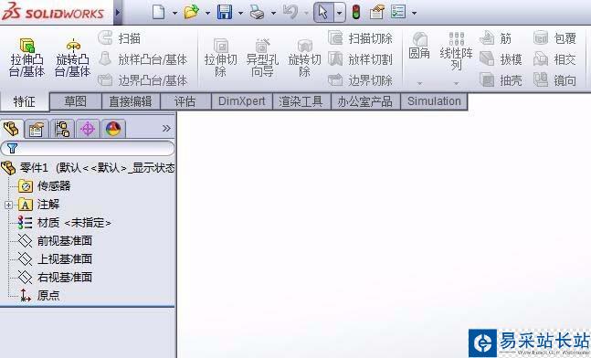Click the Options checklist icon

pos(398,12)
